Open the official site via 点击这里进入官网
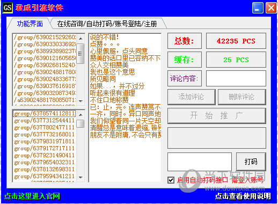Screen dimensions: 278x204 pyautogui.click(x=32, y=196)
